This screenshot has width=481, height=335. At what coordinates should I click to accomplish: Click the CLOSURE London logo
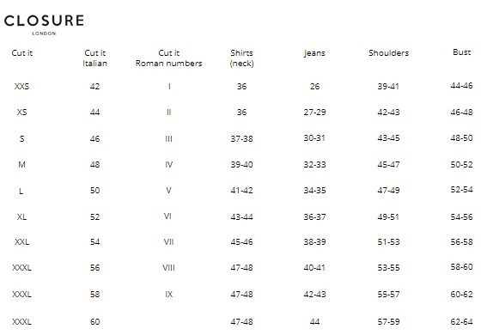coord(44,25)
